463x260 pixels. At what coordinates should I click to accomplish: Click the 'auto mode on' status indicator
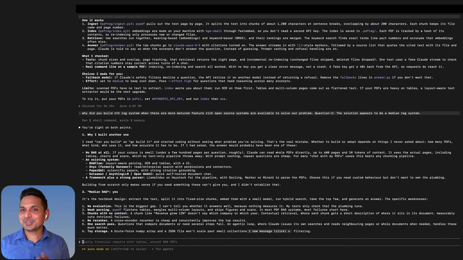[98, 249]
